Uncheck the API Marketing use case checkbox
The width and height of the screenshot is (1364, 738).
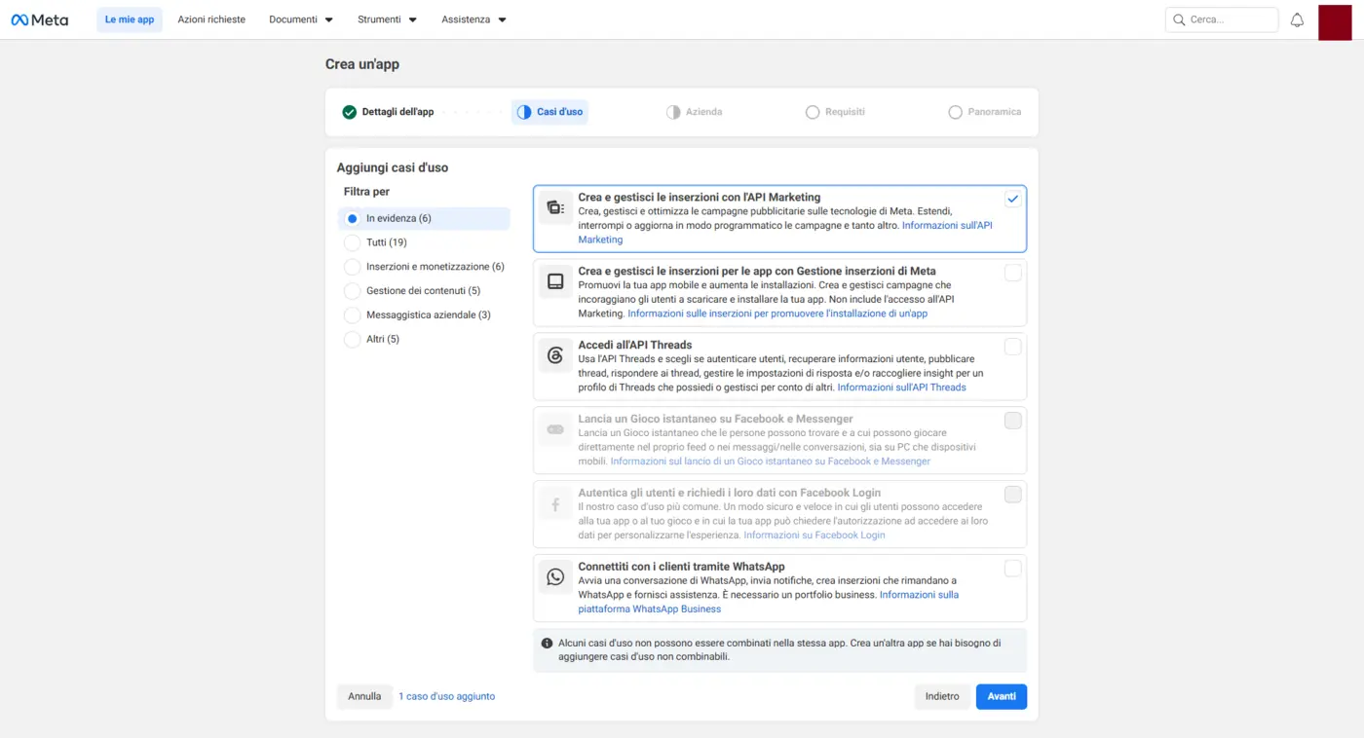(x=1013, y=199)
